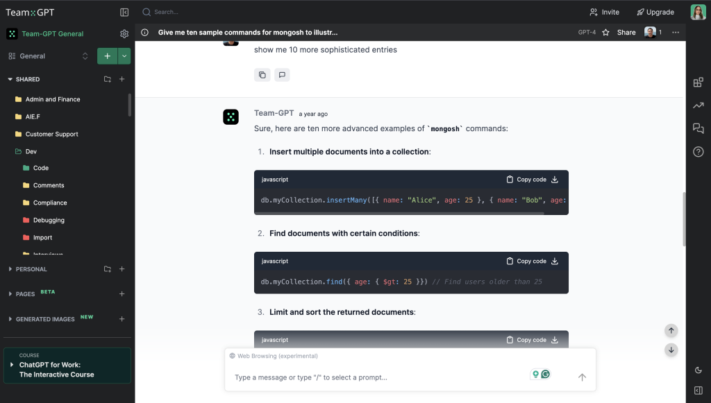Add new chat in PERSONAL section

tap(122, 269)
